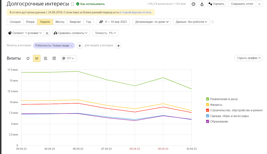Click the export/share report icon
The width and height of the screenshot is (267, 154).
coord(202,4)
